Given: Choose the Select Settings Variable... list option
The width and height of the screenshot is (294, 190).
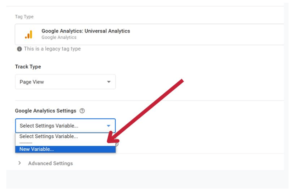Looking at the screenshot, I should pyautogui.click(x=65, y=136).
